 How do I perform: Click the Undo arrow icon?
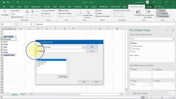pos(8,2)
